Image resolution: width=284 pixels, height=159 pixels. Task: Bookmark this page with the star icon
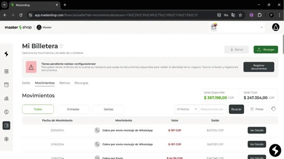tap(240, 15)
